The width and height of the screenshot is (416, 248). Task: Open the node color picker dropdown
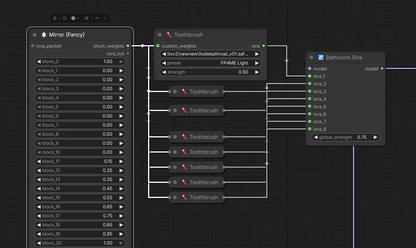click(x=75, y=18)
